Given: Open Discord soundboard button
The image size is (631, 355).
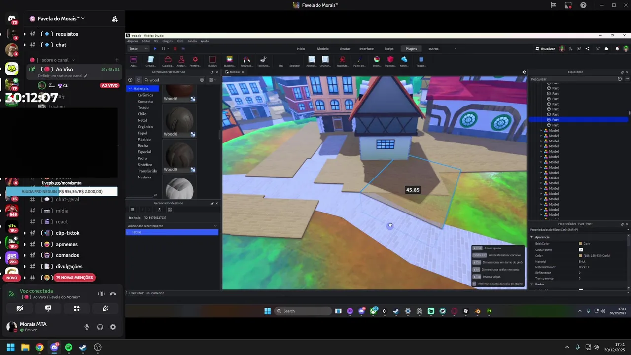Looking at the screenshot, I should [105, 308].
